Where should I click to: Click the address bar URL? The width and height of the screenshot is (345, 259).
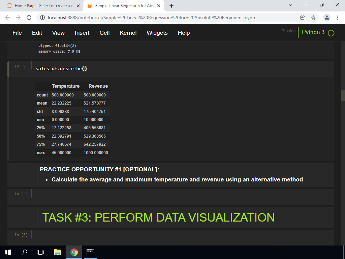[151, 18]
